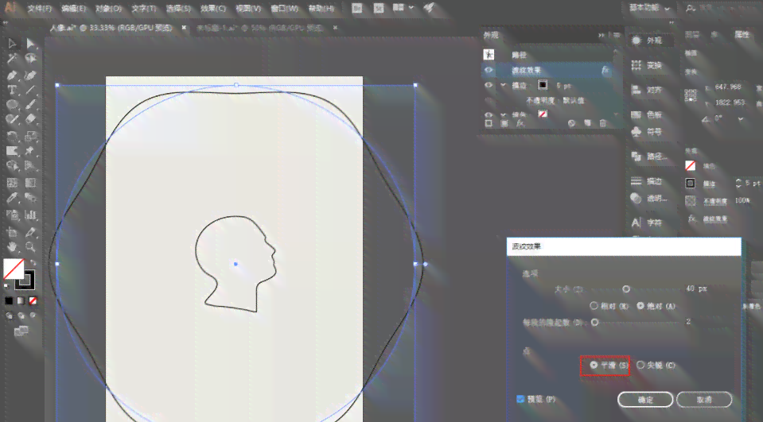Open the Appearance panel flyout menu
Image resolution: width=763 pixels, height=422 pixels.
(617, 35)
